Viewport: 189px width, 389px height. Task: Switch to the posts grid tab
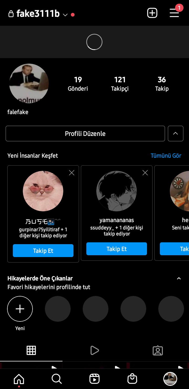point(31,350)
